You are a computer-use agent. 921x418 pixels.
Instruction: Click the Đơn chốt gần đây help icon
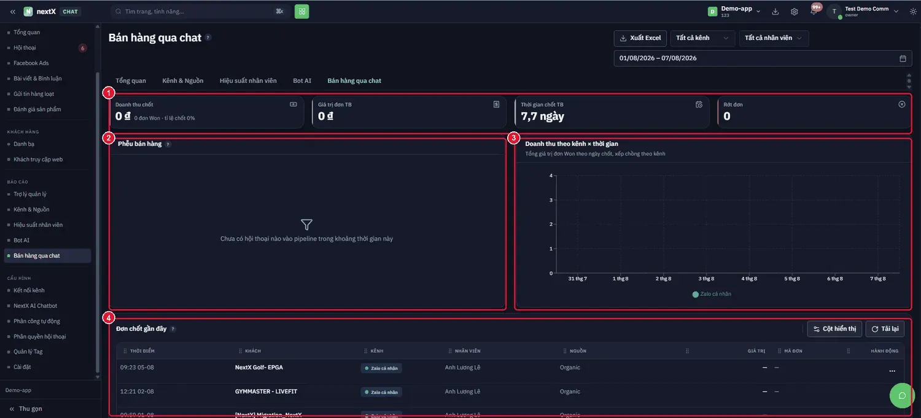coord(173,329)
